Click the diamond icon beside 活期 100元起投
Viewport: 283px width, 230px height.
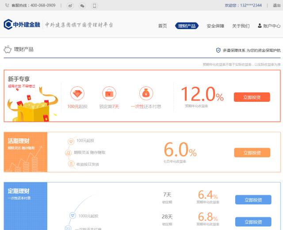tap(71, 141)
